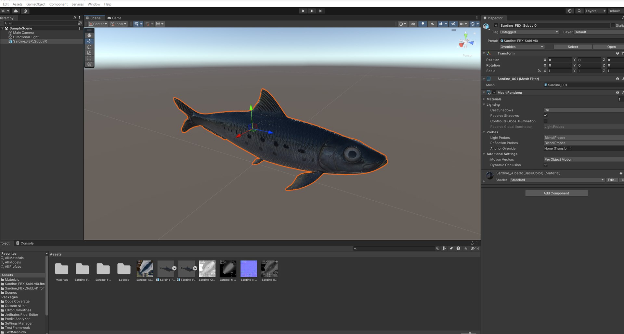Open the Local handle rotation dropdown
The height and width of the screenshot is (334, 624).
coord(119,24)
